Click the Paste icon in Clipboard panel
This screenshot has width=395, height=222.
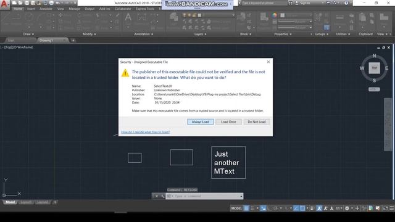362,17
